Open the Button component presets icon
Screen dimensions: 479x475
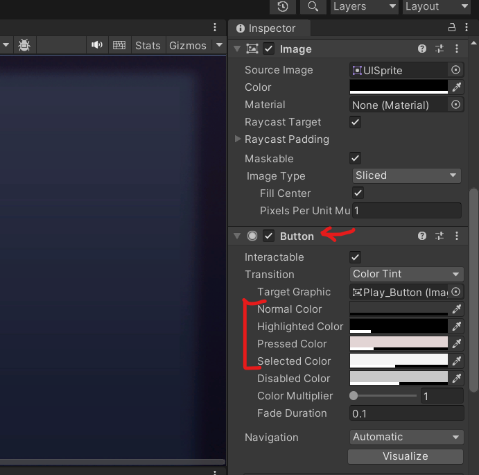coord(439,236)
